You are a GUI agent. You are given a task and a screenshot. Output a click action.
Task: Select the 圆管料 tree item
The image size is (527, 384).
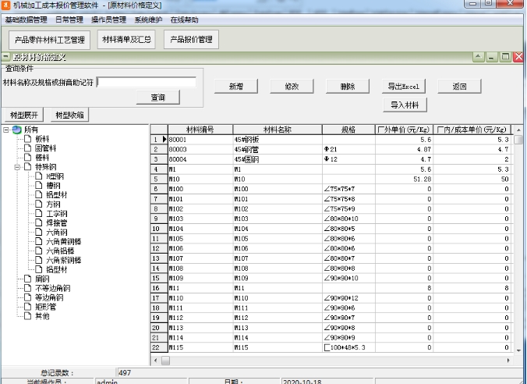coord(46,148)
